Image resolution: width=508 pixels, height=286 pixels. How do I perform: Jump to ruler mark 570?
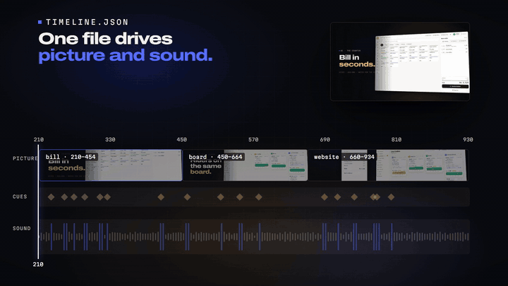(253, 139)
